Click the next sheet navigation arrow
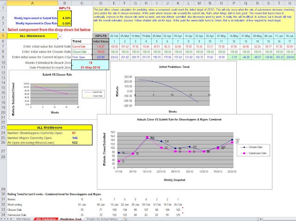The height and width of the screenshot is (221, 296). click(x=8, y=219)
